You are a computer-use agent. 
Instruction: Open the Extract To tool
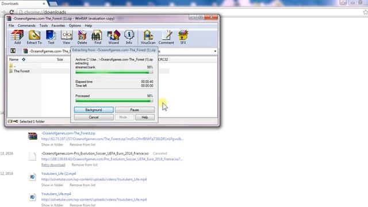click(34, 37)
